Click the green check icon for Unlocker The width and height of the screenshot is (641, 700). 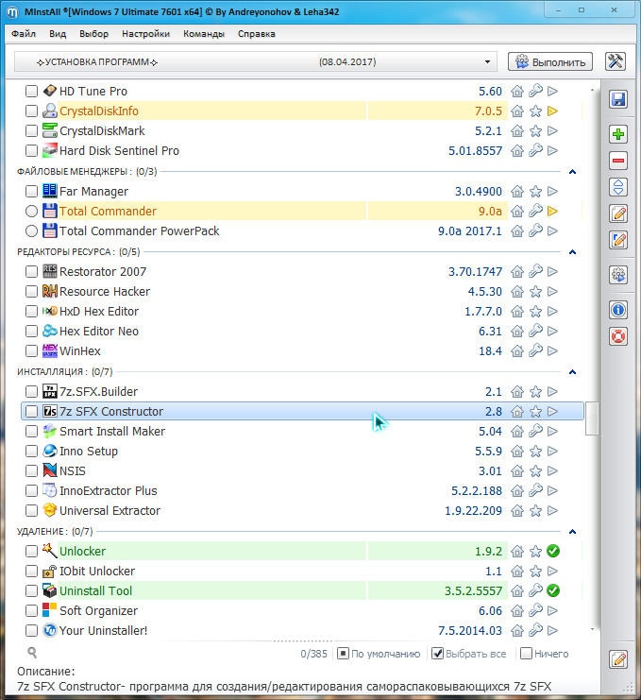click(553, 551)
